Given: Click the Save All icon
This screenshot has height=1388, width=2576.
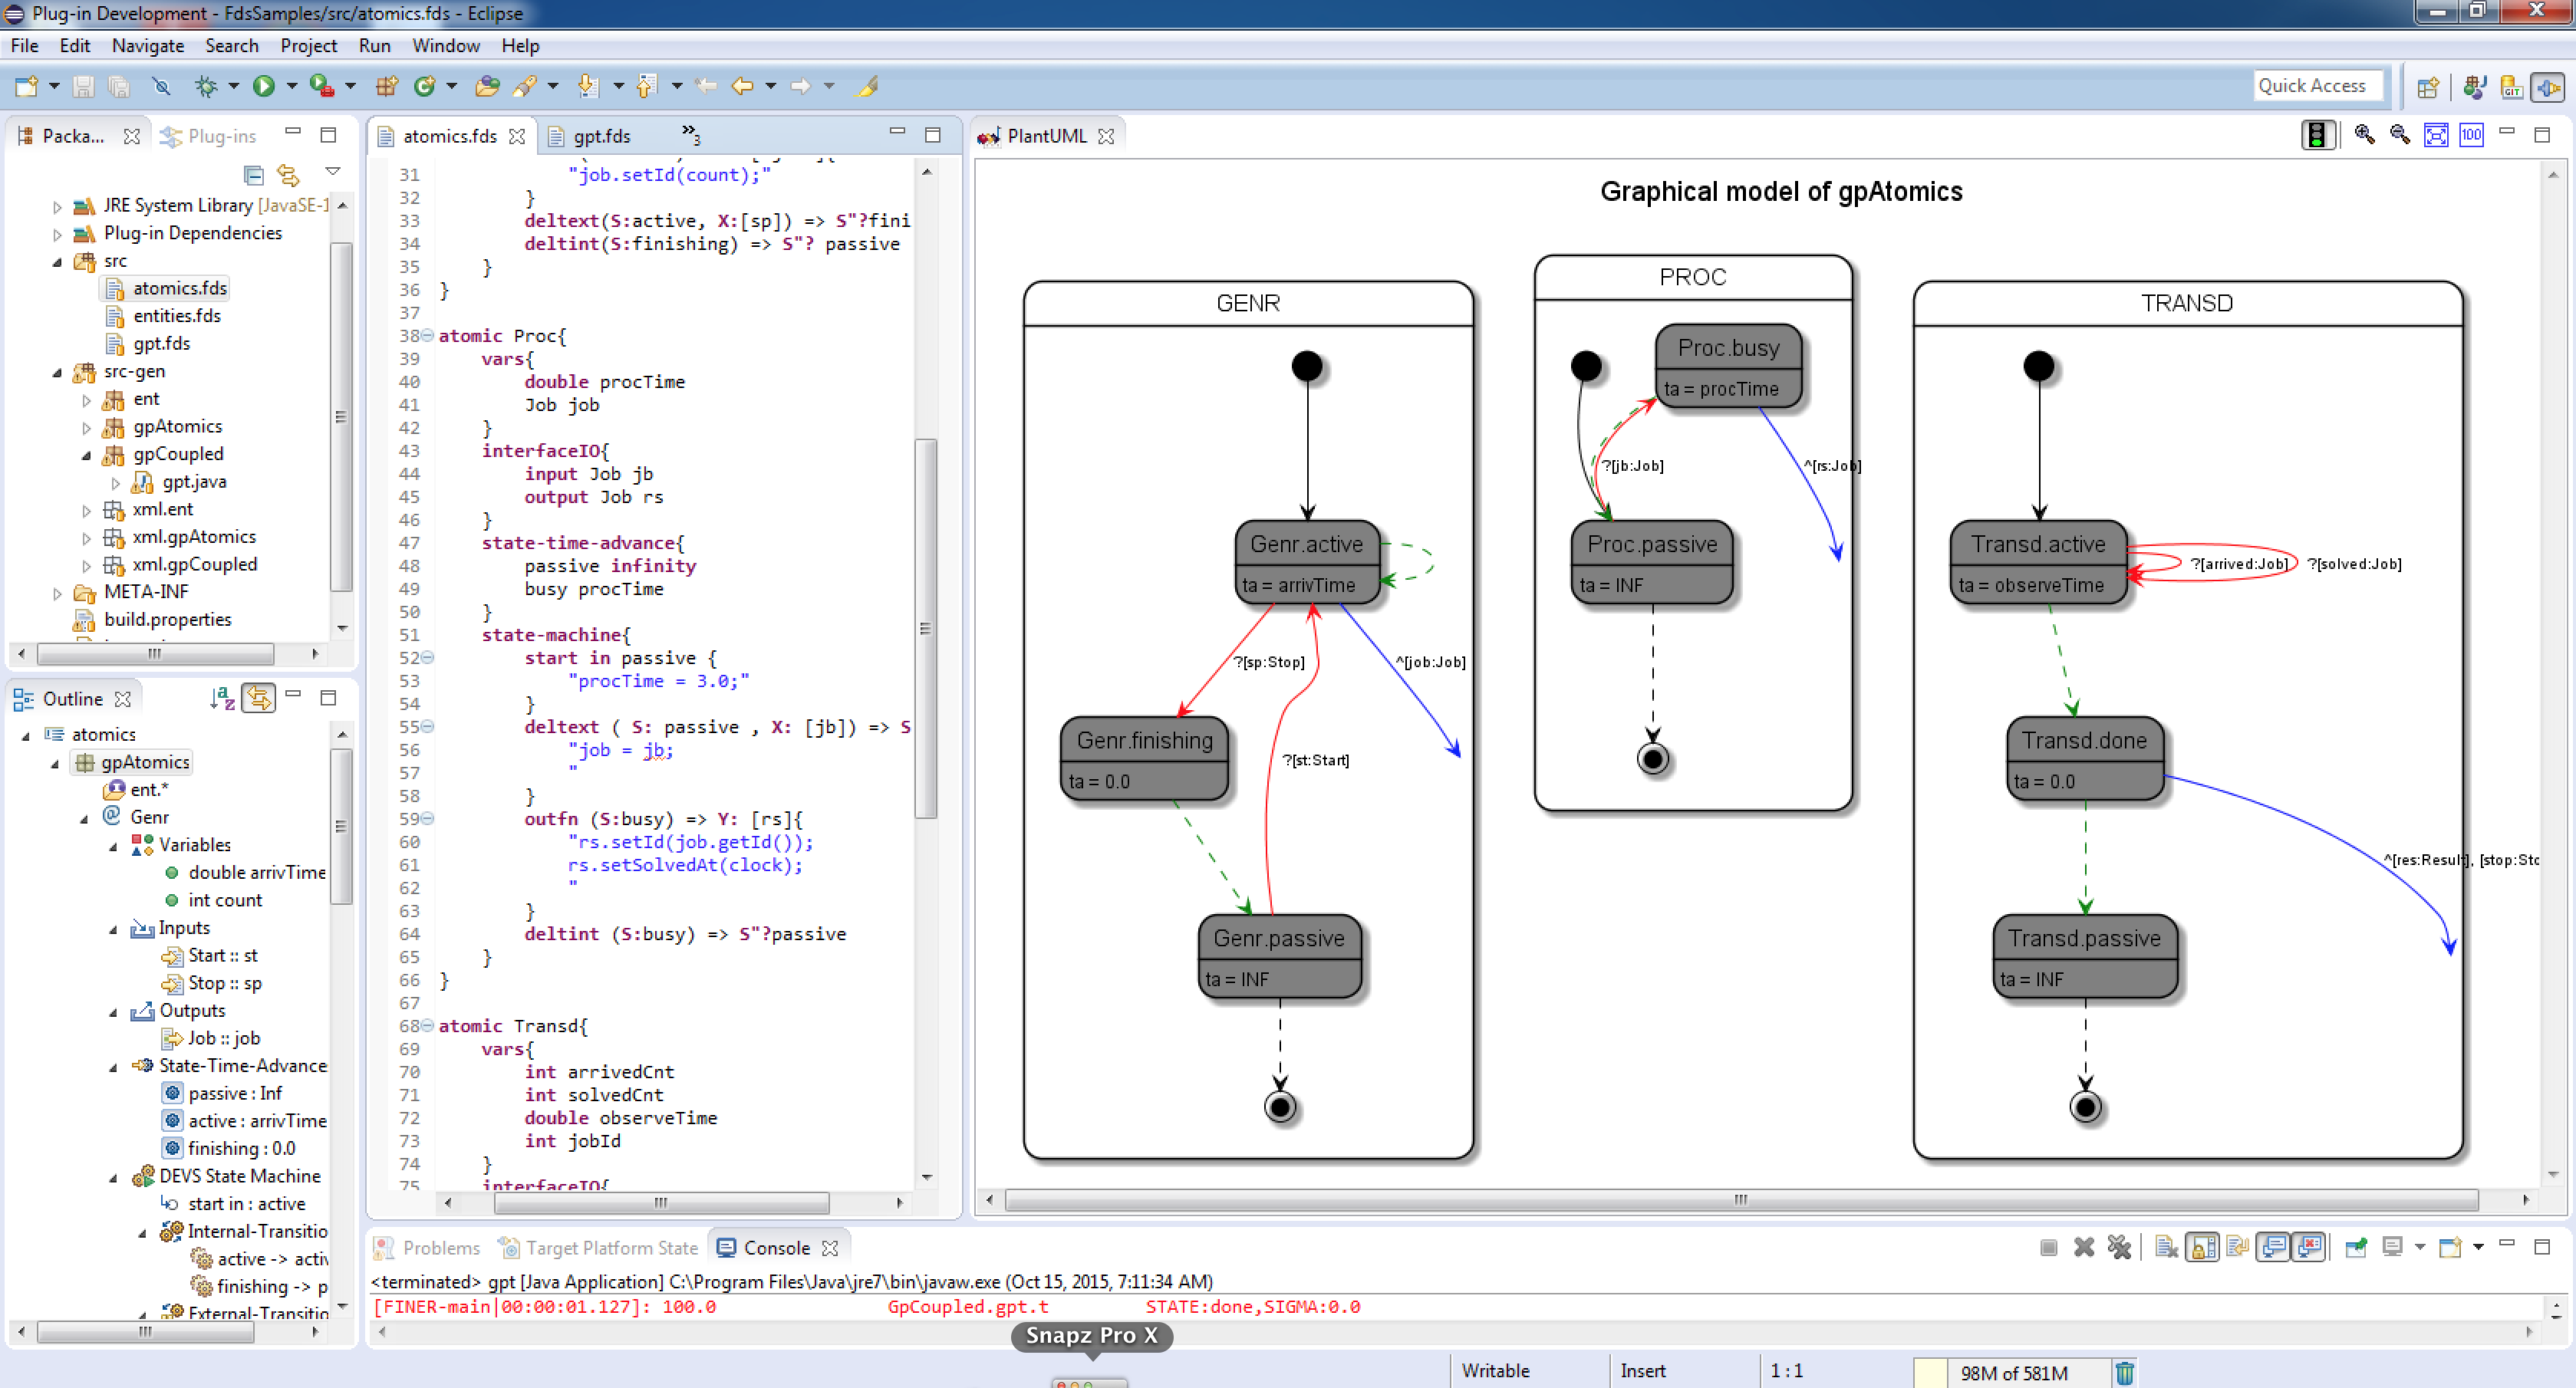Looking at the screenshot, I should pos(119,87).
